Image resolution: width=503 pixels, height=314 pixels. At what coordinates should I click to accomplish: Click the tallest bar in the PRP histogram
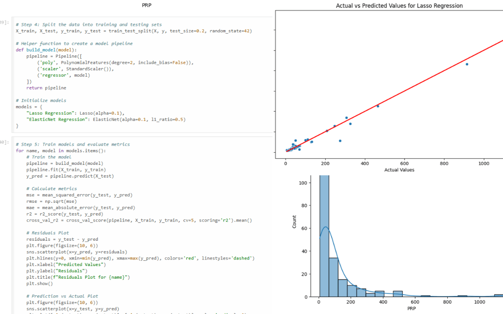tap(324, 236)
